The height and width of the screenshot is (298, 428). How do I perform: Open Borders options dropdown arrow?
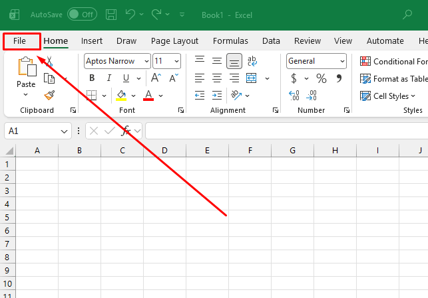[x=104, y=96]
